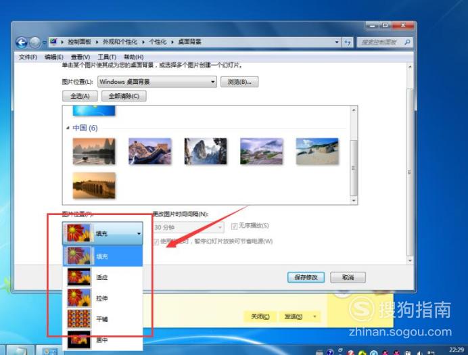Close the picture position dropdown showing 填充
Image resolution: width=468 pixels, height=355 pixels.
[x=103, y=233]
